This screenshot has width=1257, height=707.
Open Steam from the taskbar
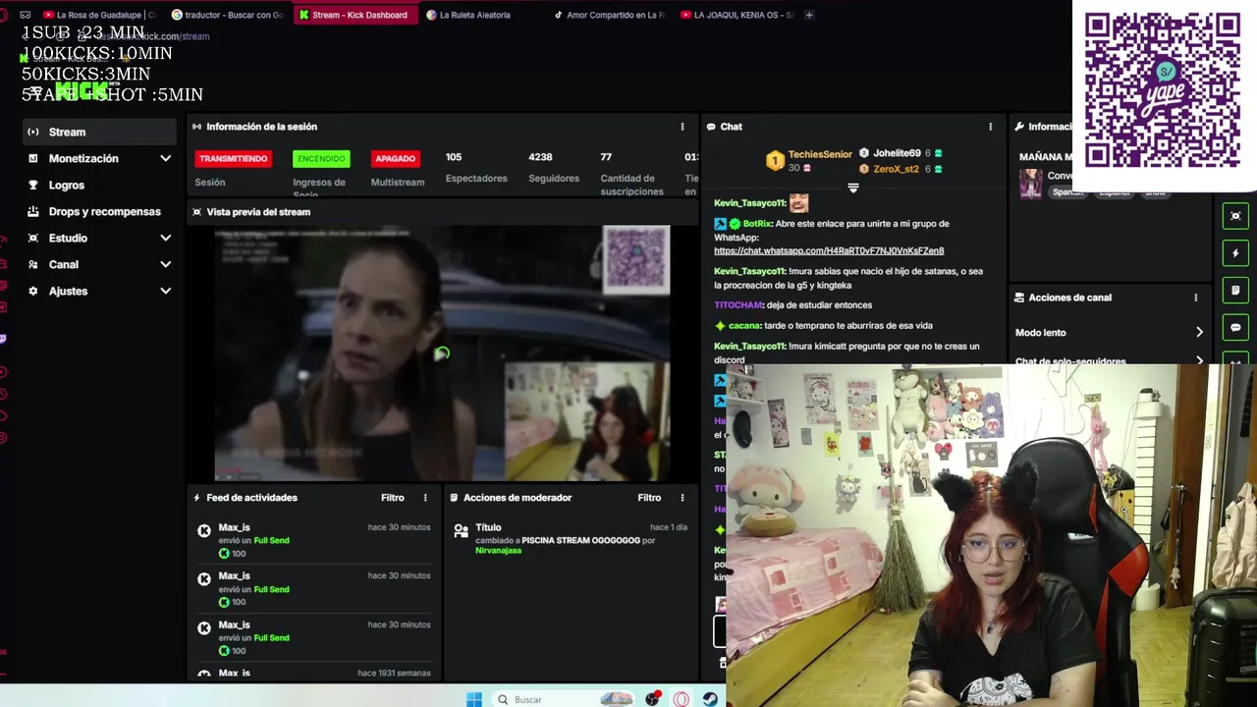point(709,699)
